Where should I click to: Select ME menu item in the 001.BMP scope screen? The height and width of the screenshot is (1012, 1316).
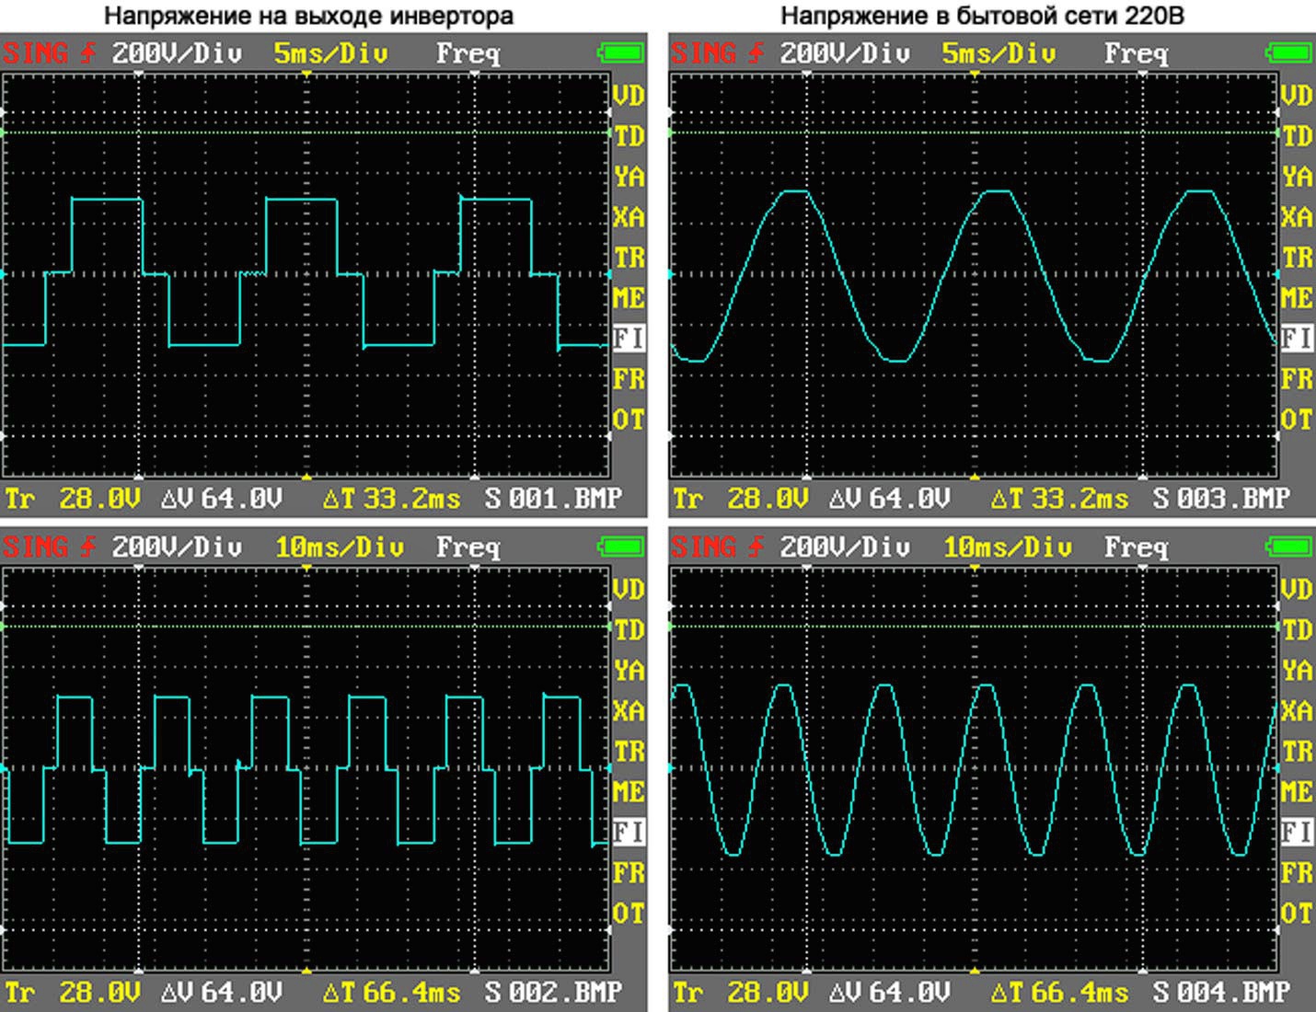pos(629,298)
